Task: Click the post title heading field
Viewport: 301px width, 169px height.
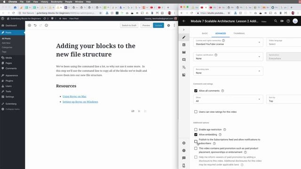Action: 102,50
